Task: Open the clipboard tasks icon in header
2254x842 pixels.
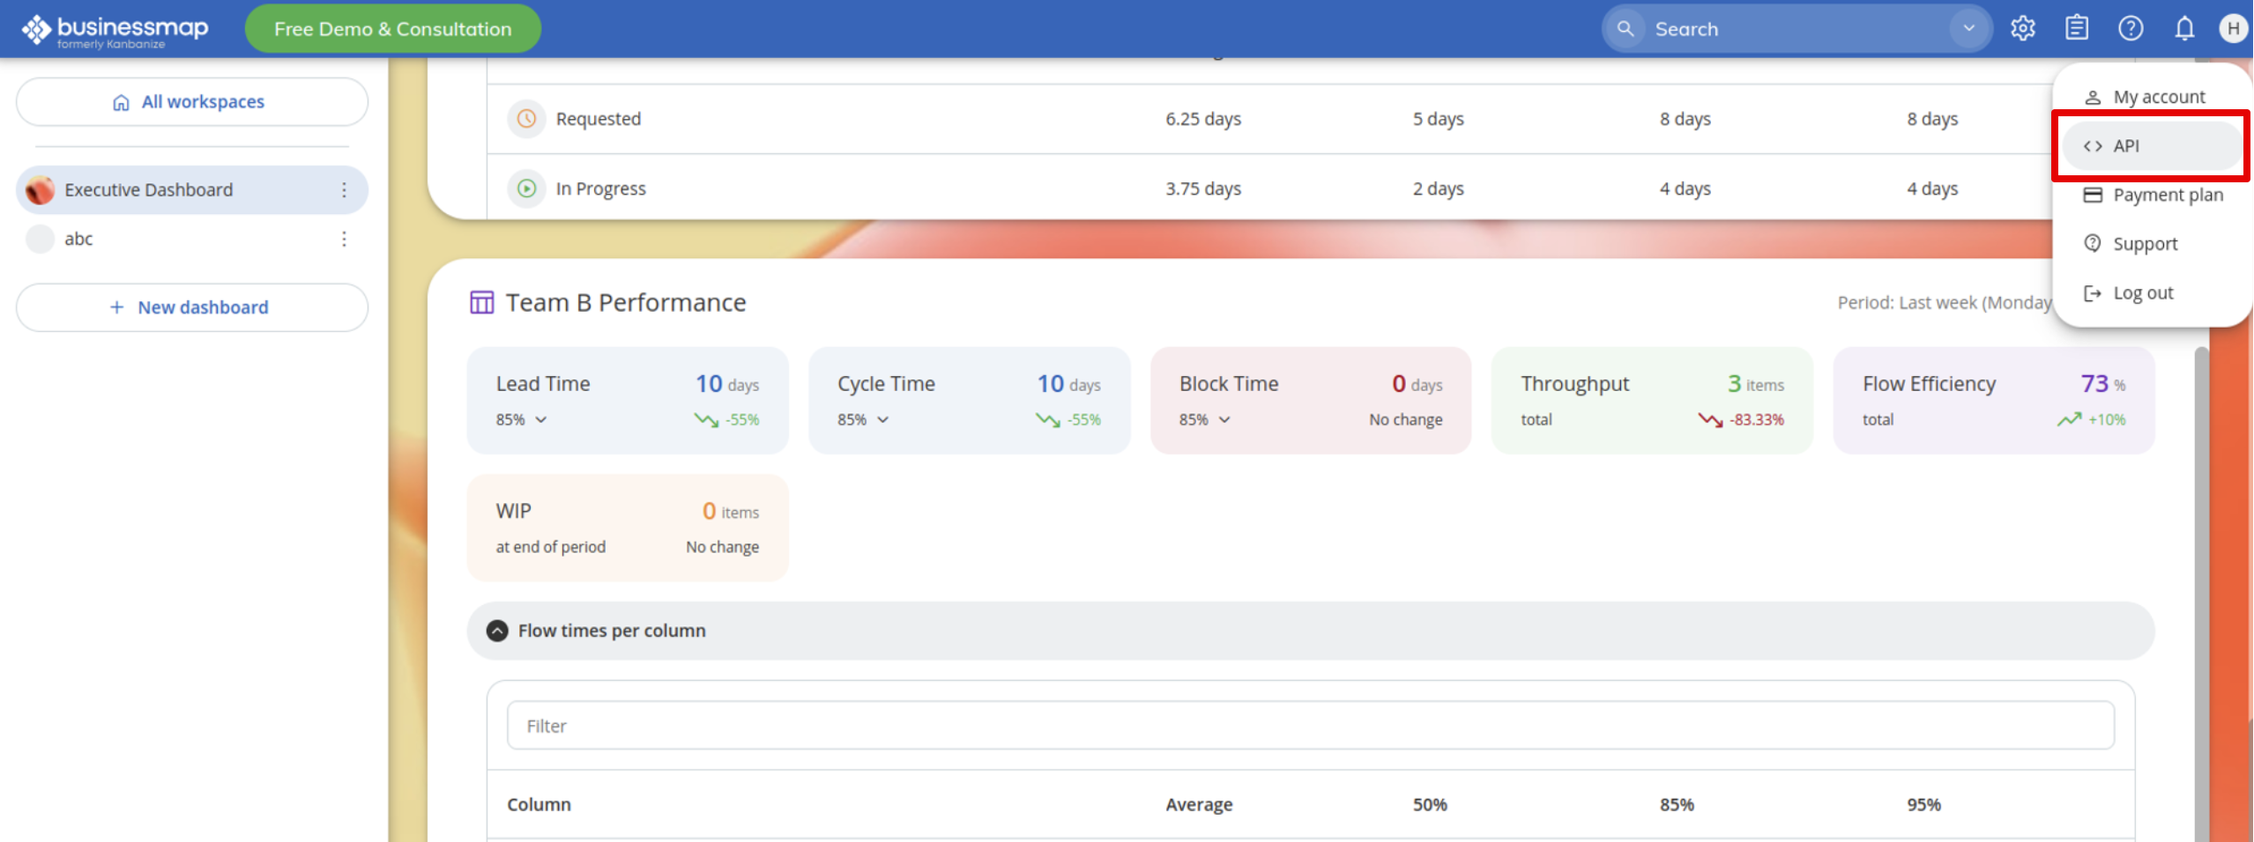Action: (2076, 29)
